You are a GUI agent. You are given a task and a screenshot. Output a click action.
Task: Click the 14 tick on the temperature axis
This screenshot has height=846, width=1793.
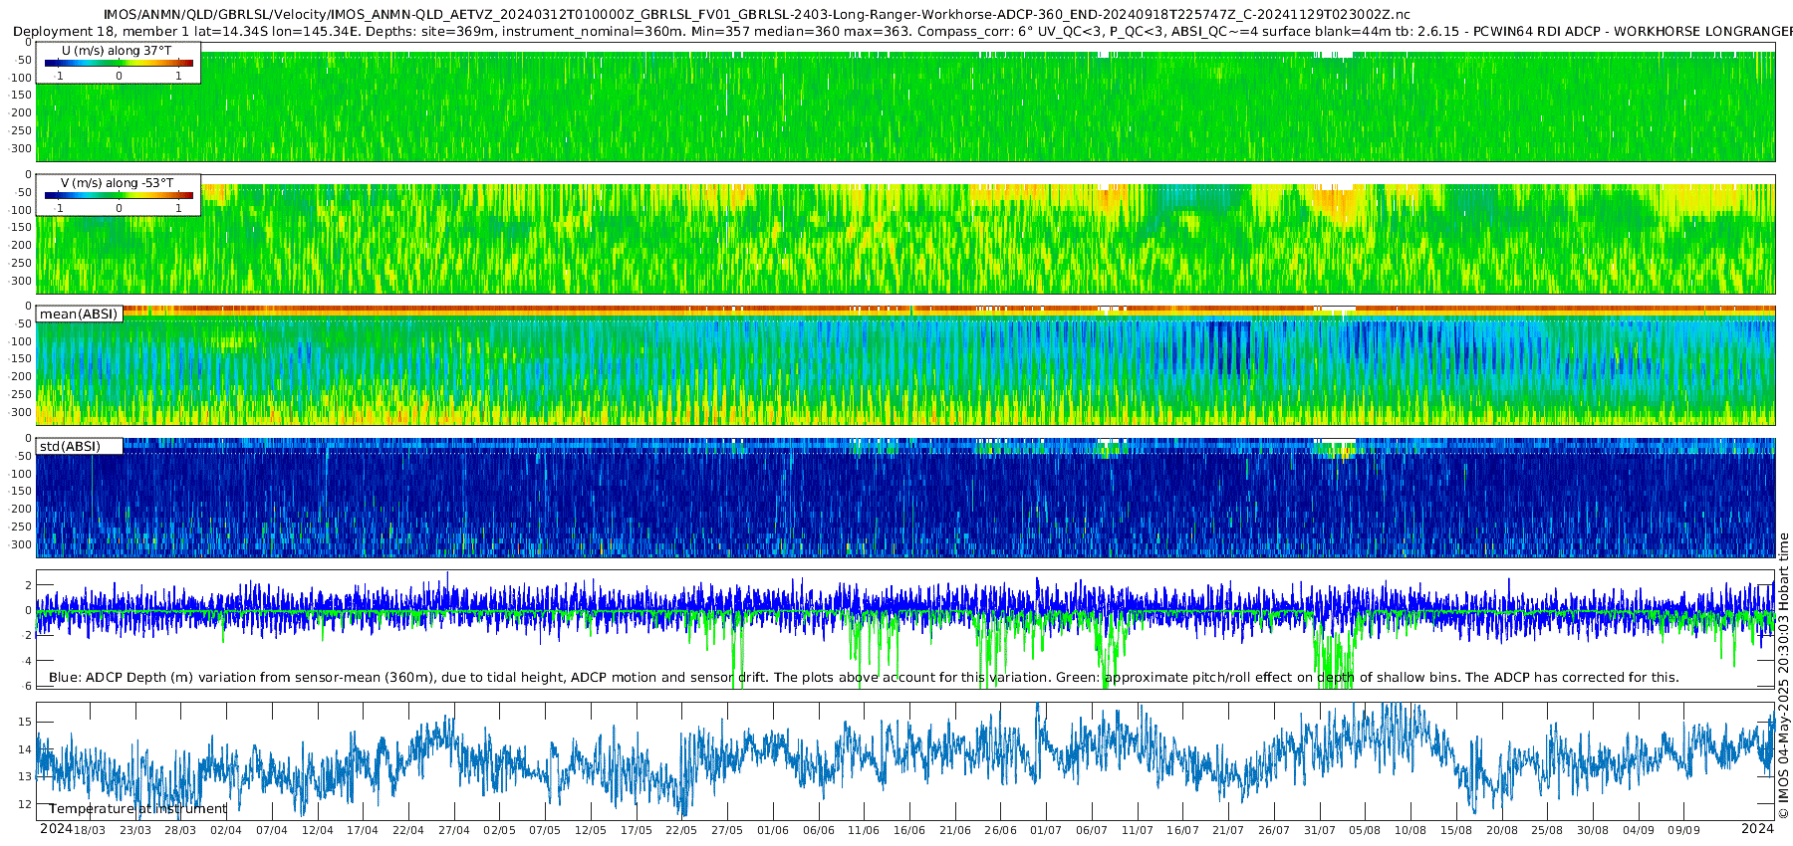(x=26, y=749)
